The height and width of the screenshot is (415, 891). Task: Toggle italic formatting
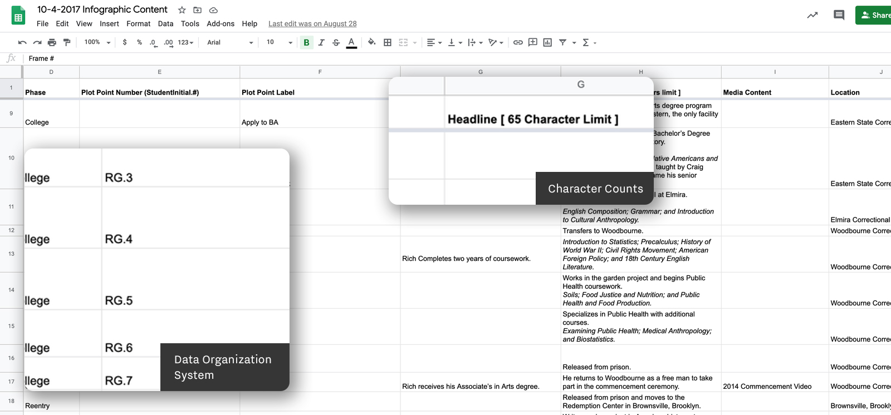click(x=321, y=42)
